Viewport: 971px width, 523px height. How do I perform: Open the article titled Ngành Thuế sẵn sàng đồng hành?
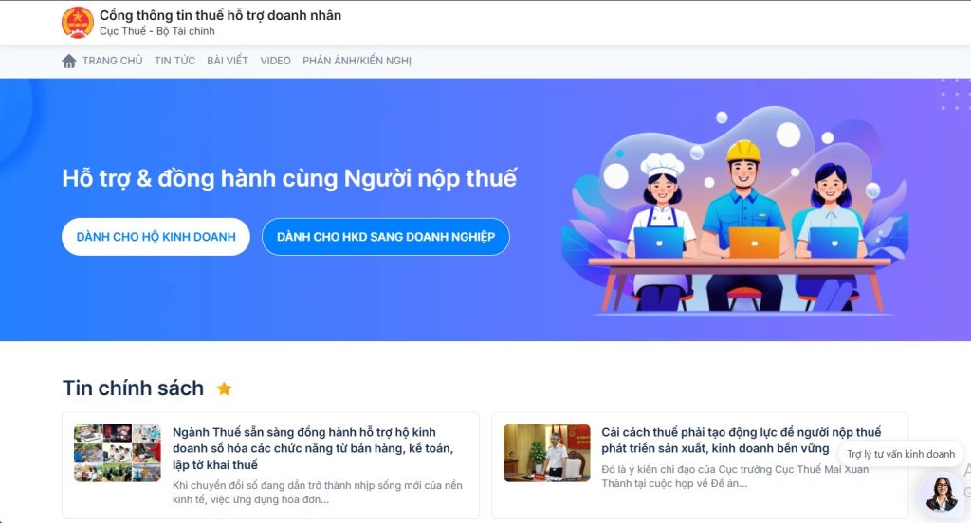313,448
